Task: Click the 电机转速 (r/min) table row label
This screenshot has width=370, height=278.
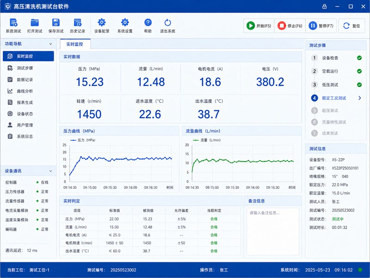Action: [79, 243]
